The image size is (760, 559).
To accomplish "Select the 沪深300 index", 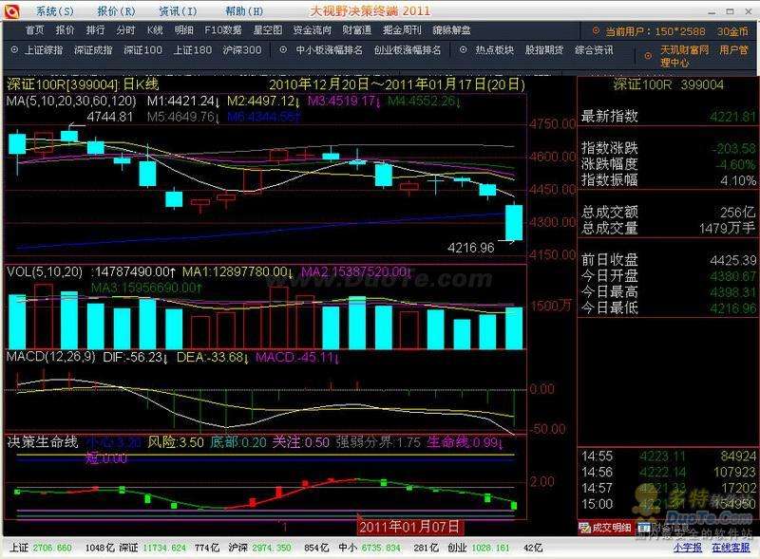I will click(242, 50).
